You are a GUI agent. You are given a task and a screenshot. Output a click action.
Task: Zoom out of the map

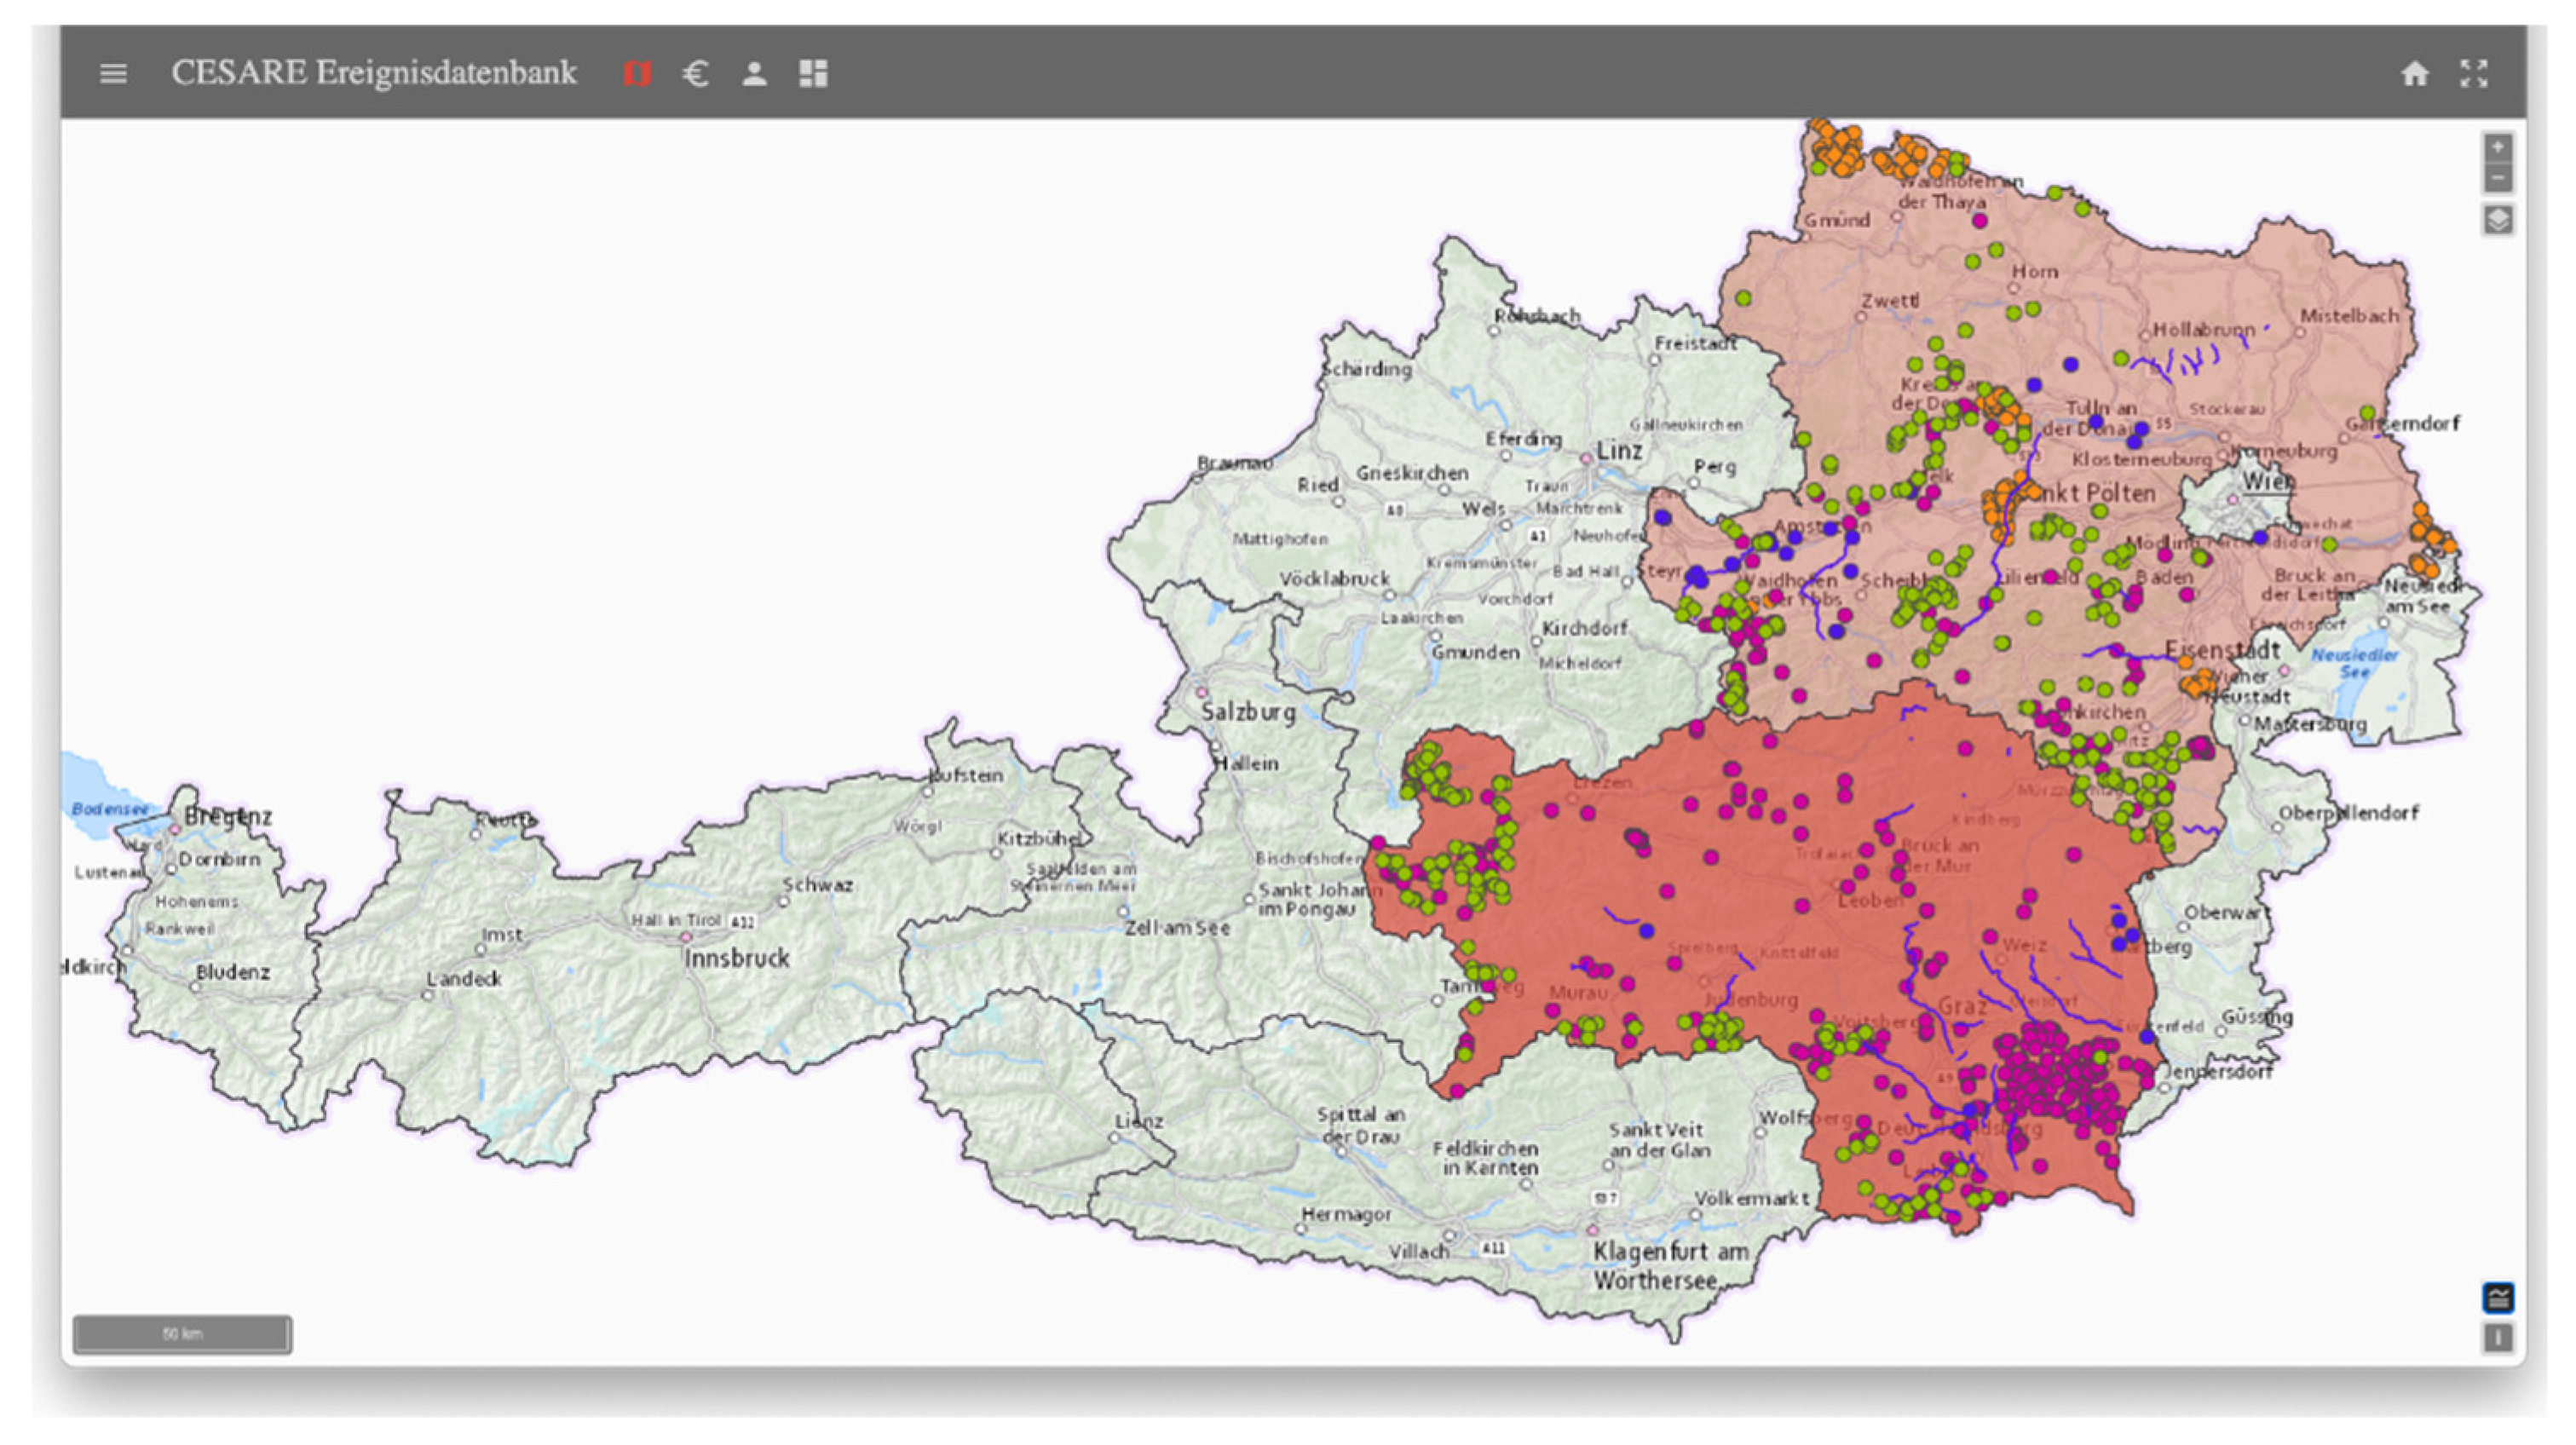coord(2497,178)
